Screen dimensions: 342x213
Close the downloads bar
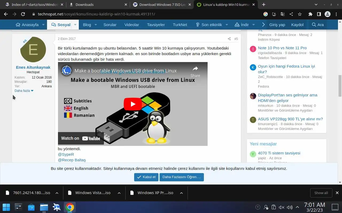[337, 193]
